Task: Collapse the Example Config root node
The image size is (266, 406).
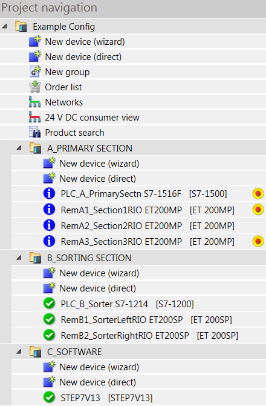Action: click(x=5, y=26)
